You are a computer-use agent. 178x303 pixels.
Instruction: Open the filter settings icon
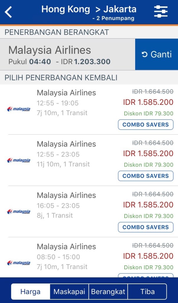click(161, 11)
